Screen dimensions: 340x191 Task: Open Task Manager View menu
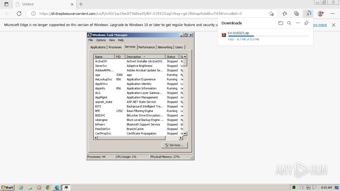pyautogui.click(x=112, y=40)
